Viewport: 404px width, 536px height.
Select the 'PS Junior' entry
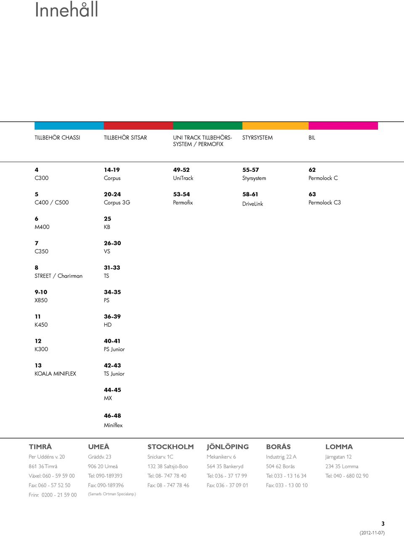114,349
